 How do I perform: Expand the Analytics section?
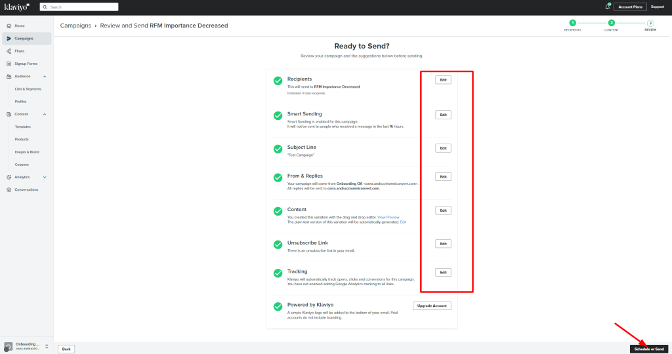[45, 177]
